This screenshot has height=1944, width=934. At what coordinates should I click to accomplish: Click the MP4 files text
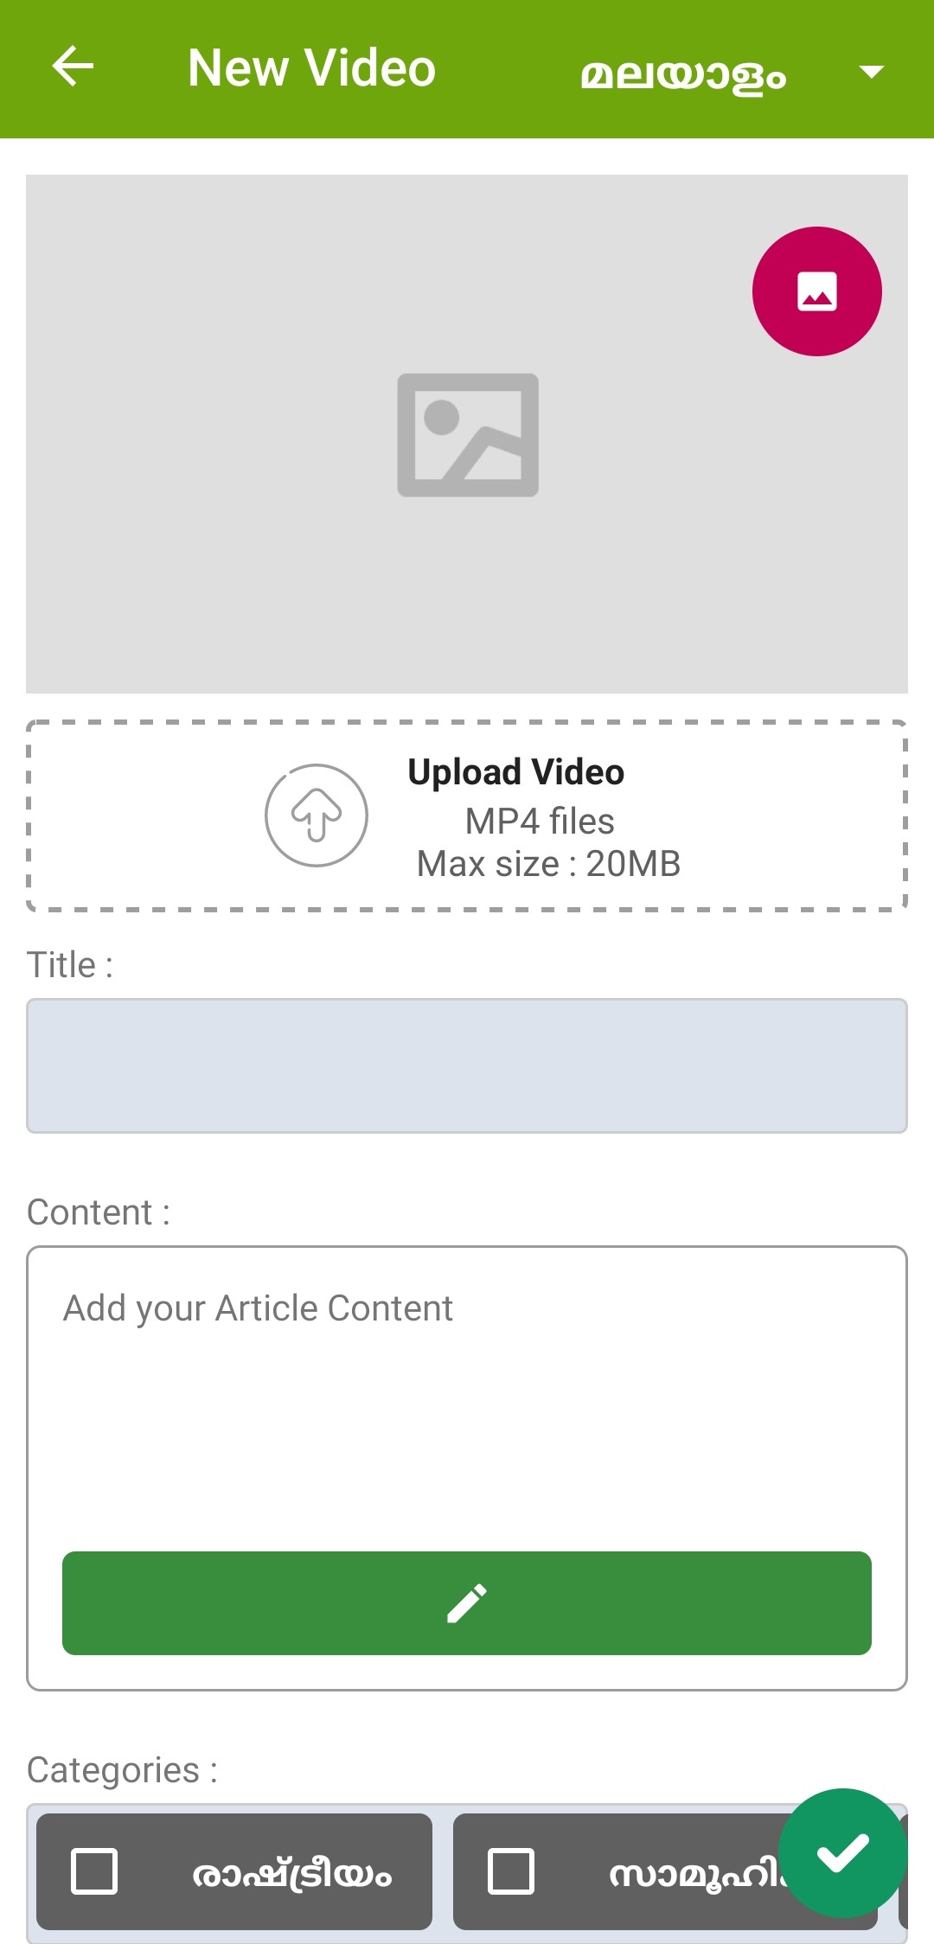coord(540,822)
